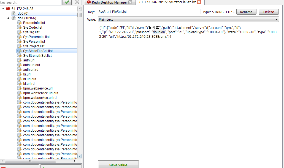Apply key search with green checkmark button

coord(67,2)
